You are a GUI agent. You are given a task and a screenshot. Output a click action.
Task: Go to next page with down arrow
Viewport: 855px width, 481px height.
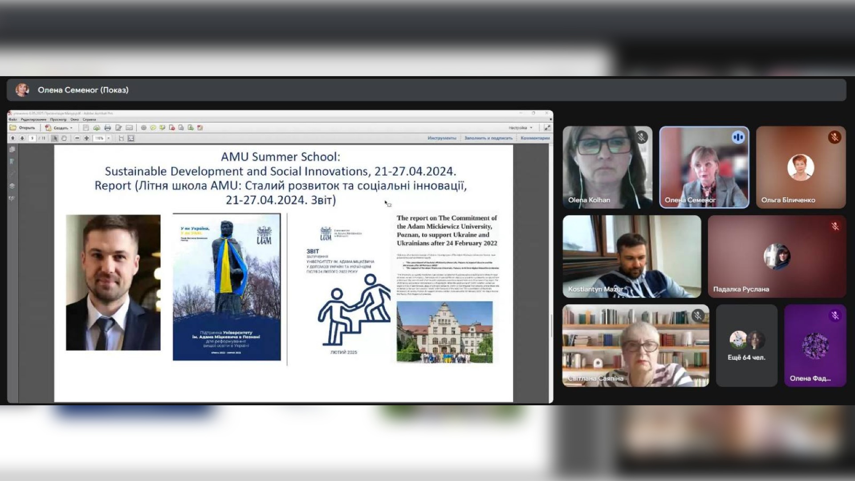pyautogui.click(x=22, y=139)
